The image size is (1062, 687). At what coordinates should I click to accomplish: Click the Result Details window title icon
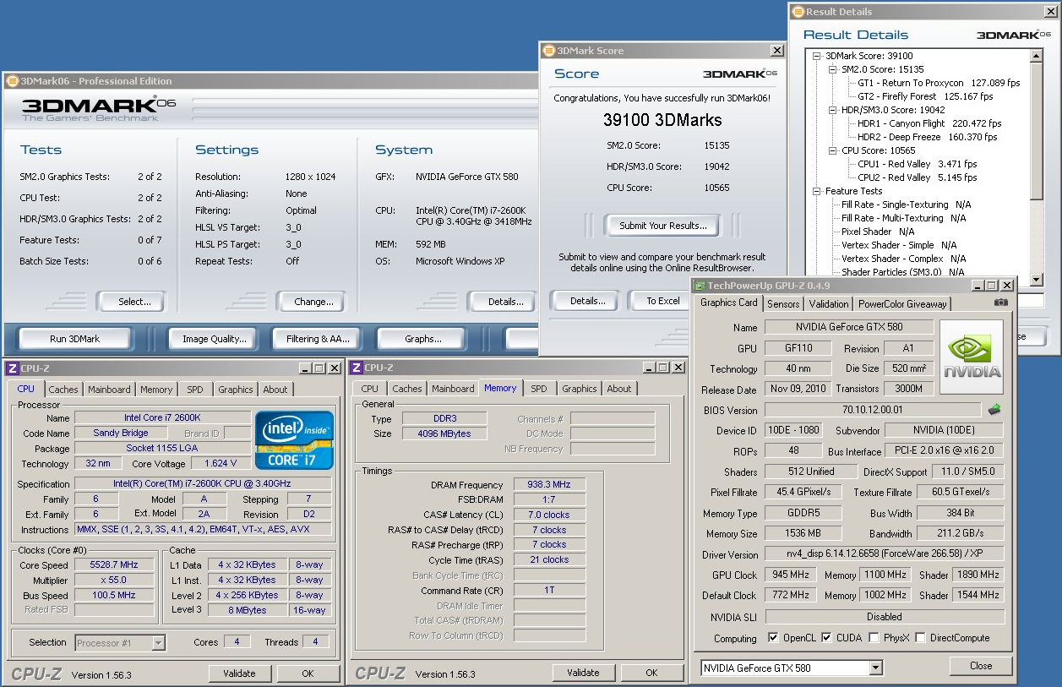pyautogui.click(x=798, y=12)
